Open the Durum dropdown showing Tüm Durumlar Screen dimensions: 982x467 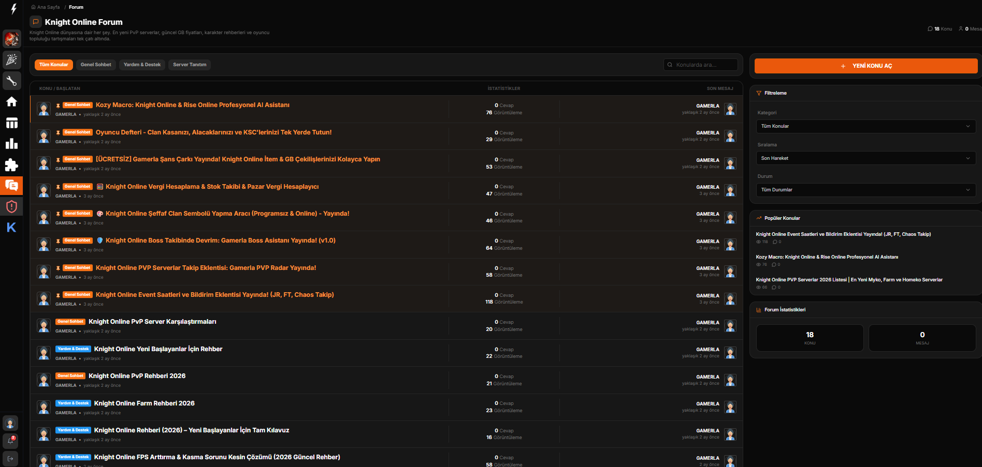click(866, 190)
